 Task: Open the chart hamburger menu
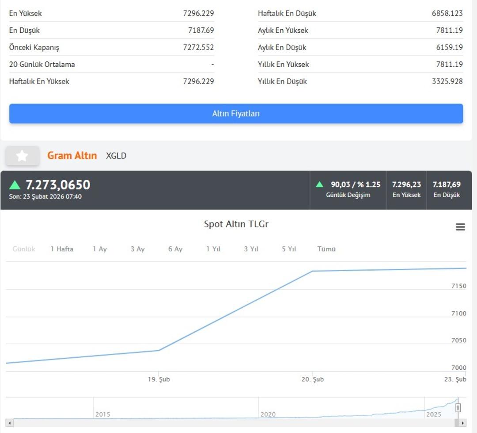pyautogui.click(x=460, y=227)
